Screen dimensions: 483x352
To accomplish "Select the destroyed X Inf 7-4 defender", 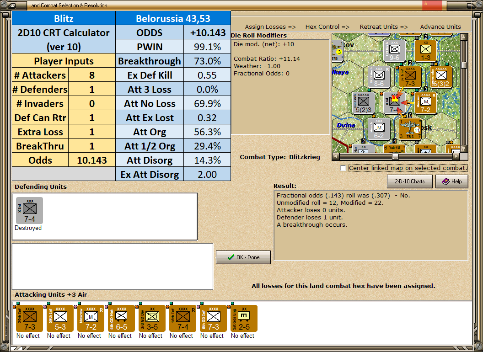I will tap(30, 211).
